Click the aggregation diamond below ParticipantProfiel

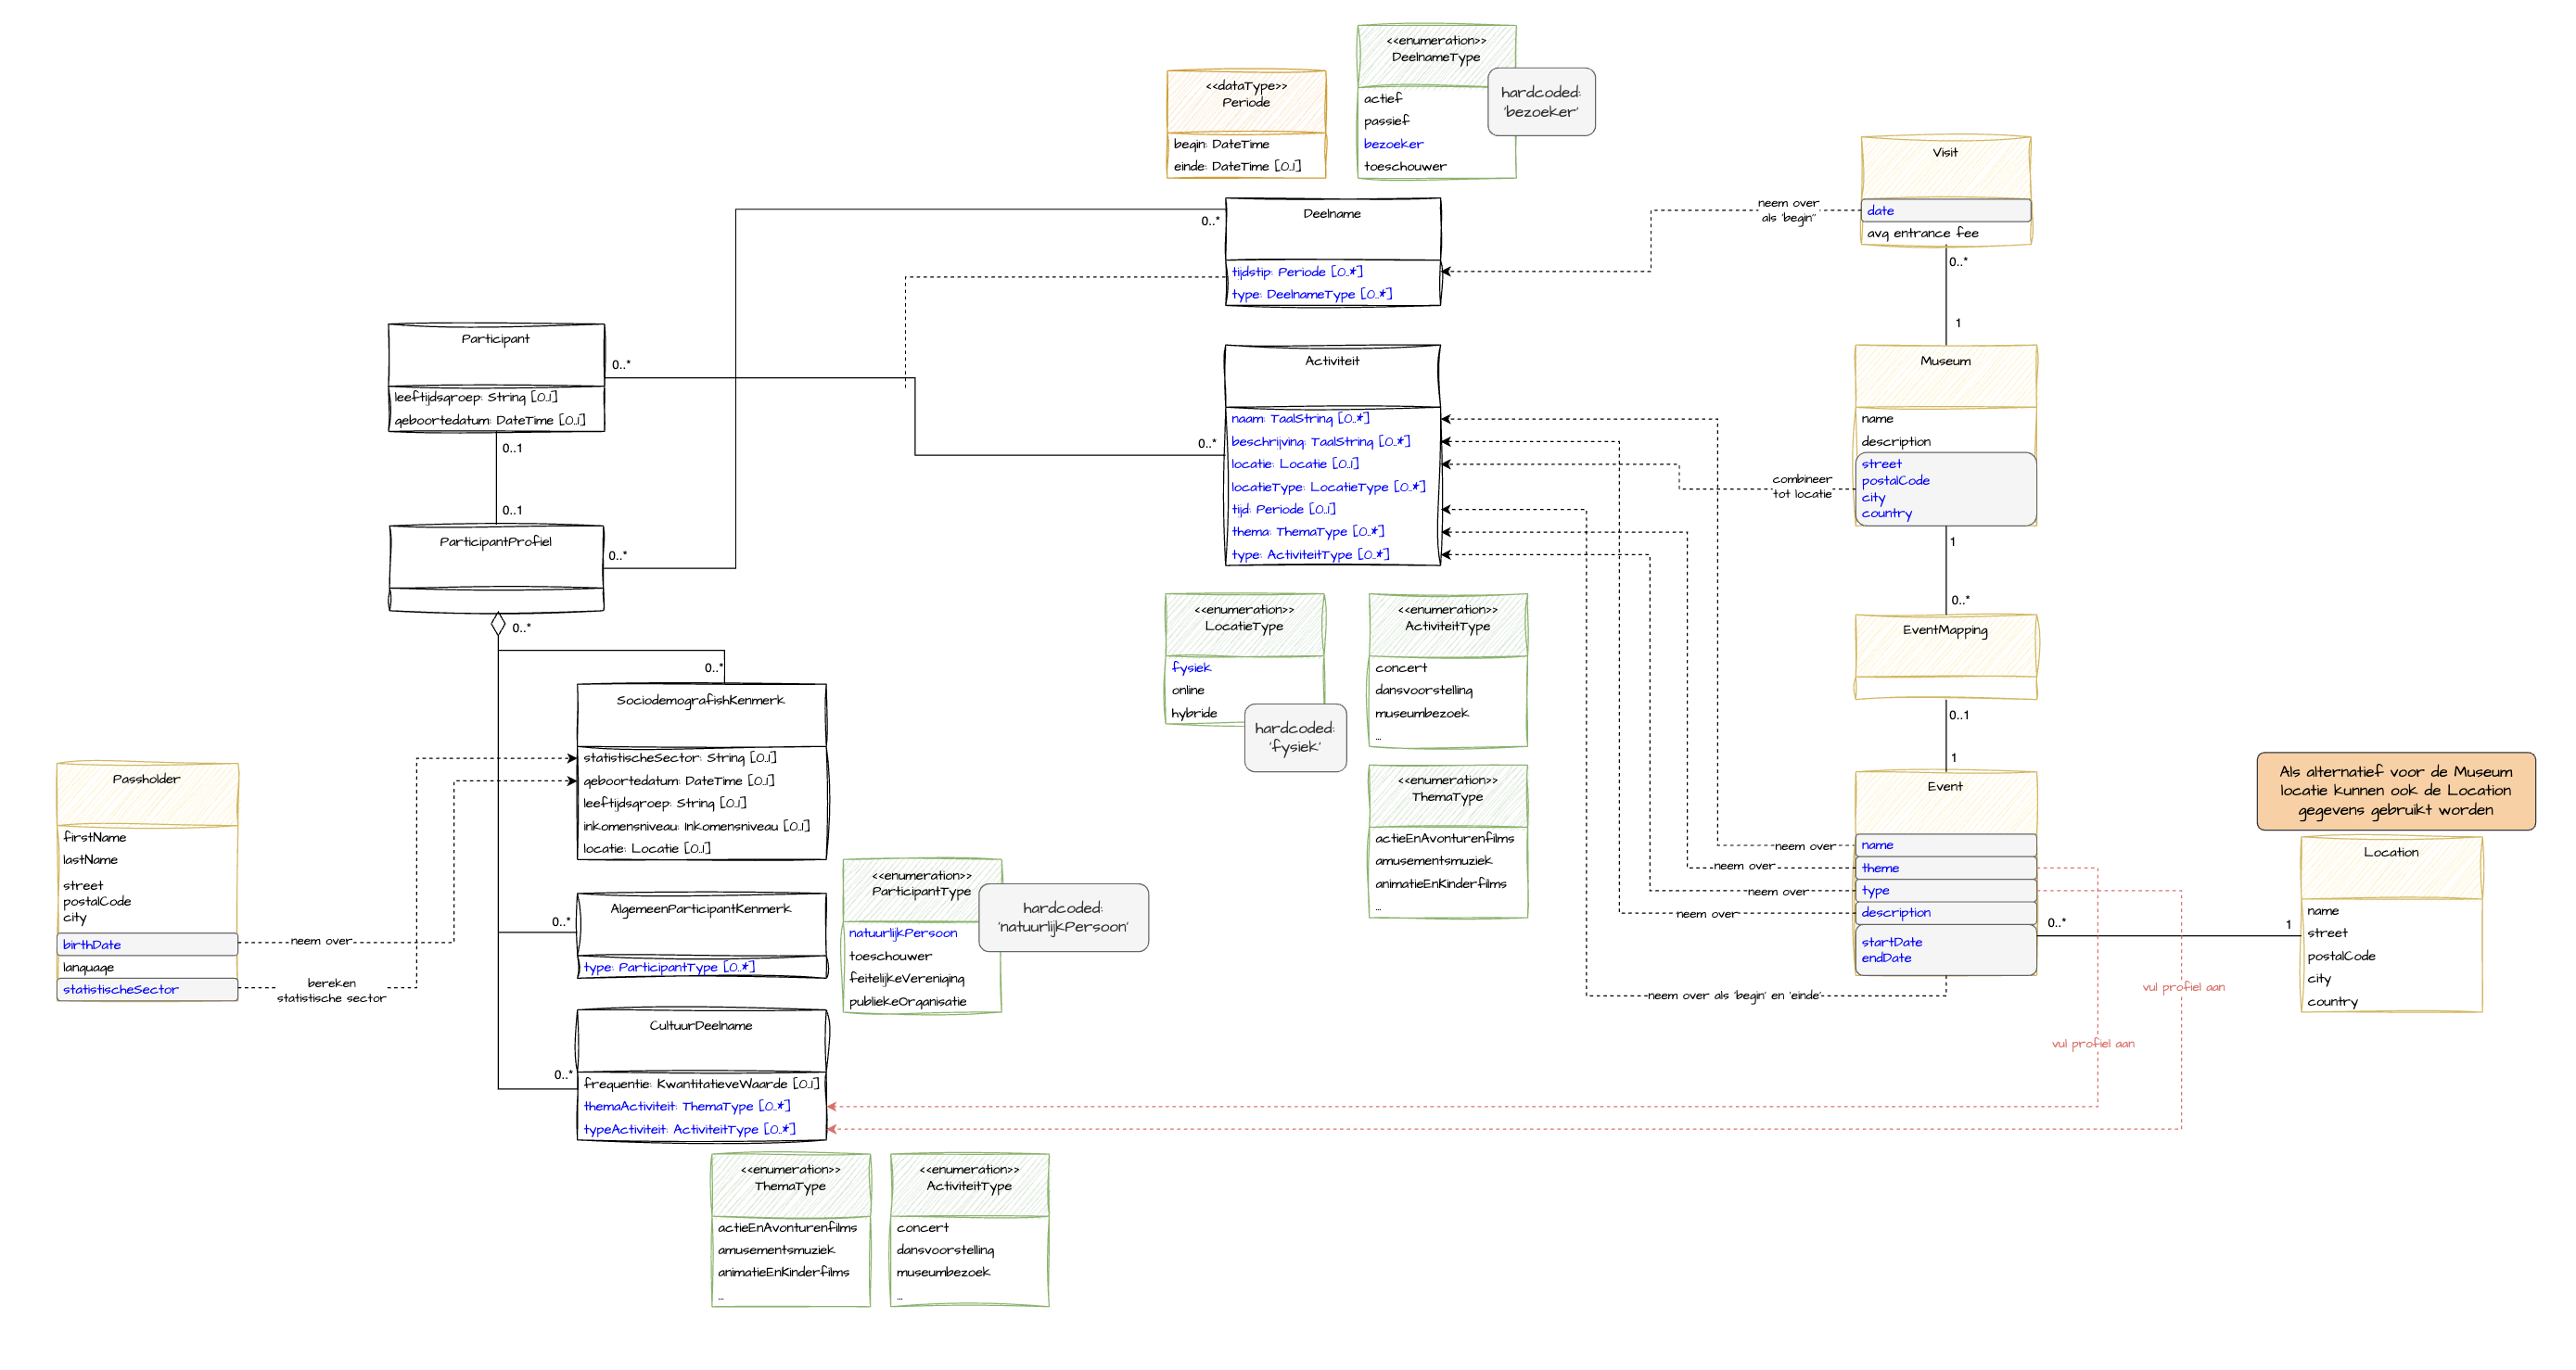point(498,625)
